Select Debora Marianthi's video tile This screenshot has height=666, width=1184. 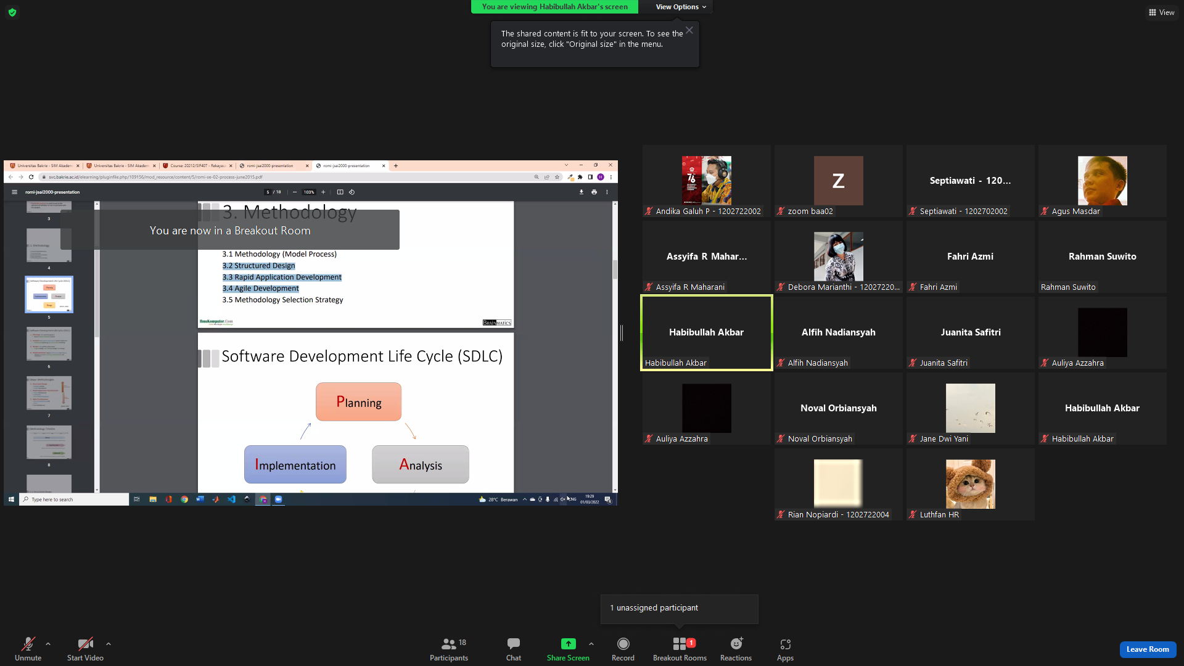point(838,257)
